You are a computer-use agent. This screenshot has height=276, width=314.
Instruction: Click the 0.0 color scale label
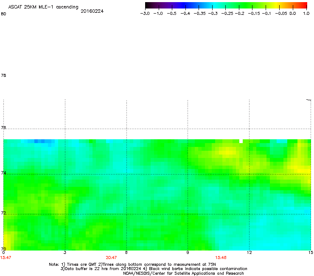point(293,14)
